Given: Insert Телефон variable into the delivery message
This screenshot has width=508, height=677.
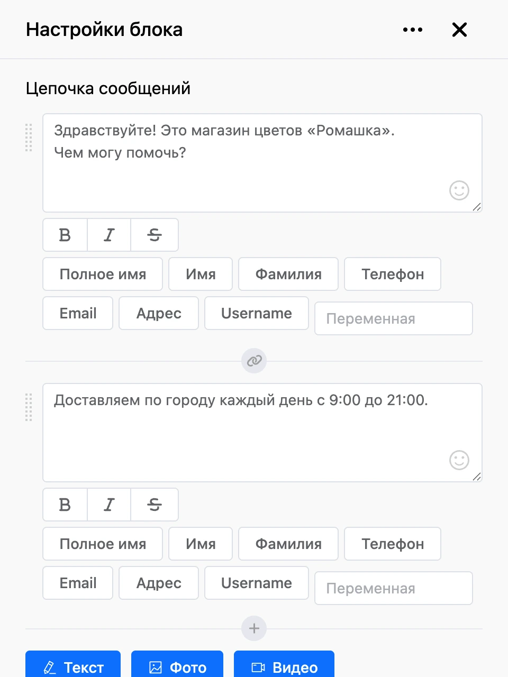Looking at the screenshot, I should [x=393, y=544].
